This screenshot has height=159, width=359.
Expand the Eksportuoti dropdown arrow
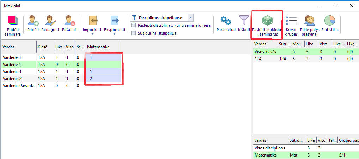click(x=114, y=35)
